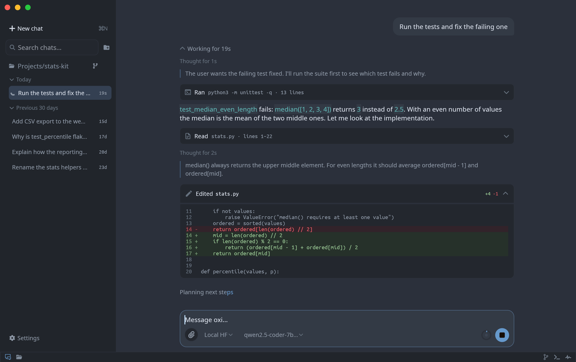Open the 'Rename the stats helpers...' chat
Viewport: 576px width, 362px height.
pos(60,167)
